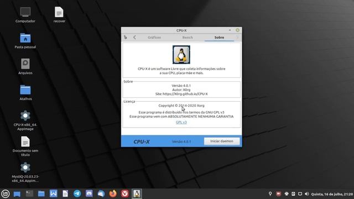The image size is (354, 199).
Task: Click the CPU-X logo in blue footer
Action: [142, 142]
